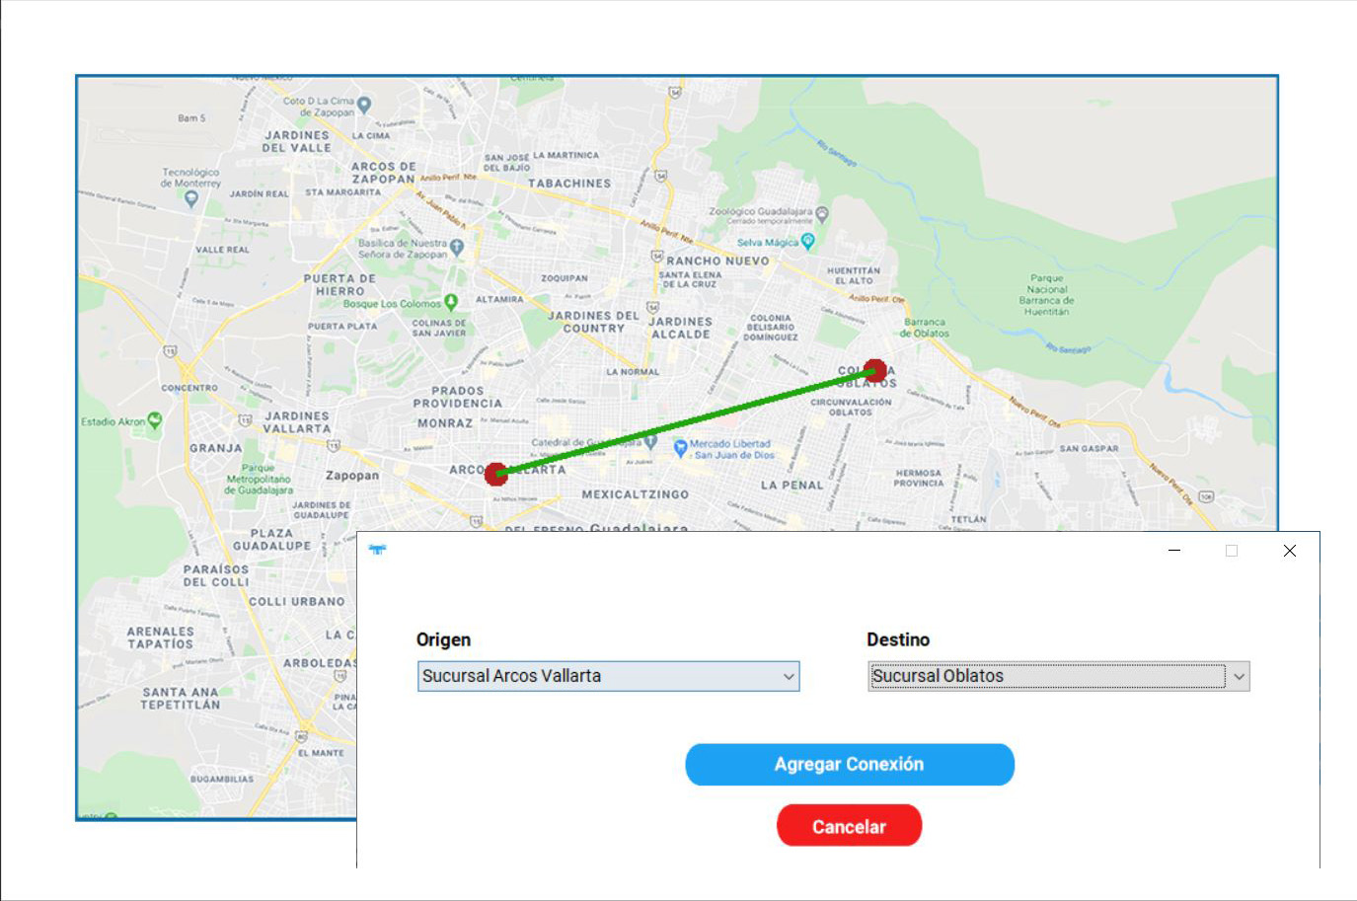The image size is (1357, 901).
Task: Click the "EL MANTE" map label
Action: click(x=322, y=753)
